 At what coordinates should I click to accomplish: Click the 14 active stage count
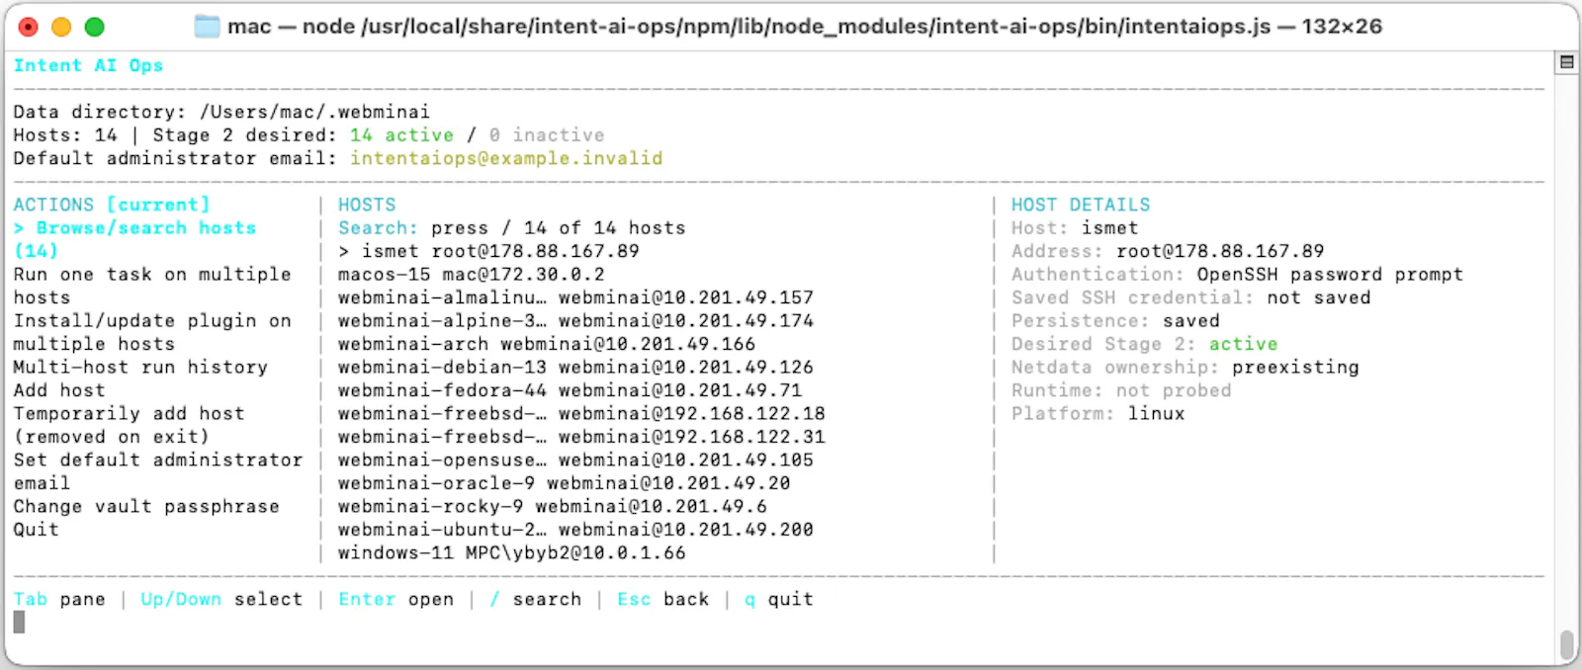pos(401,134)
